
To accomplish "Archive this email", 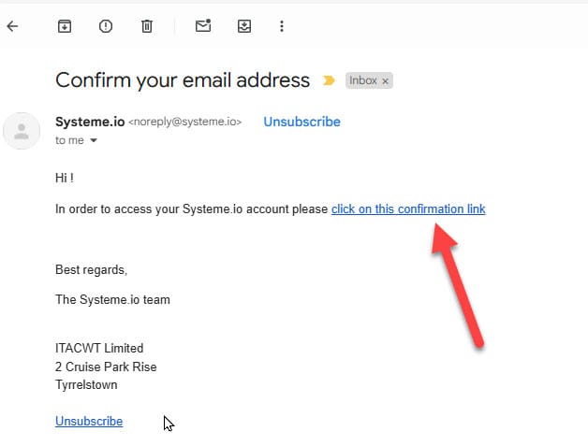I will click(x=65, y=26).
